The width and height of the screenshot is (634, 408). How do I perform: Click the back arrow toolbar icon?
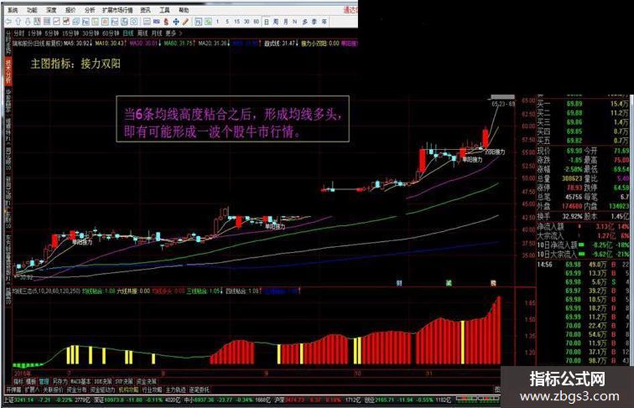pyautogui.click(x=9, y=22)
